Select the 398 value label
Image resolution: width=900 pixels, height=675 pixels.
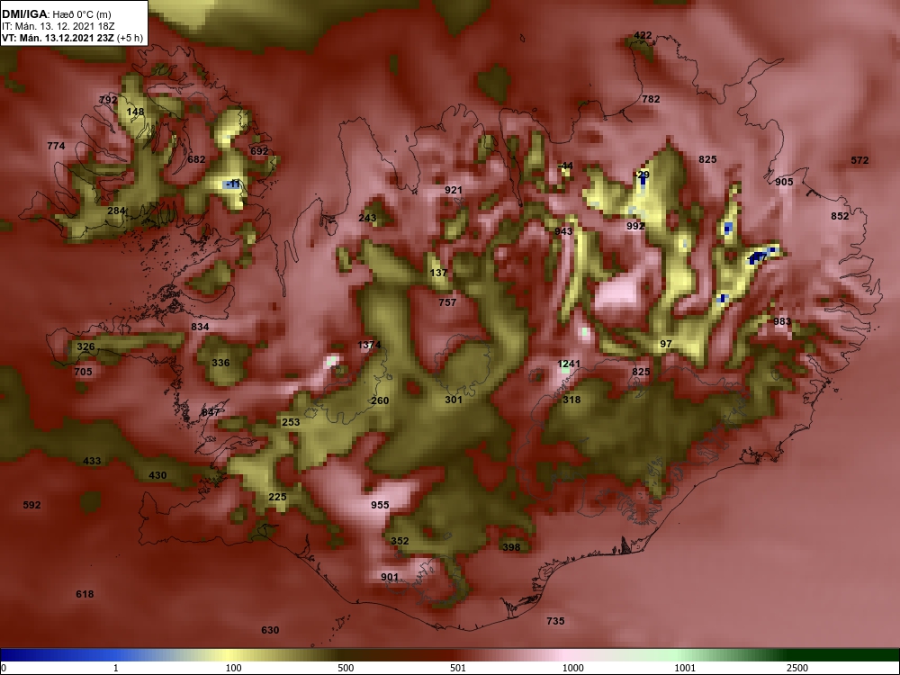511,547
